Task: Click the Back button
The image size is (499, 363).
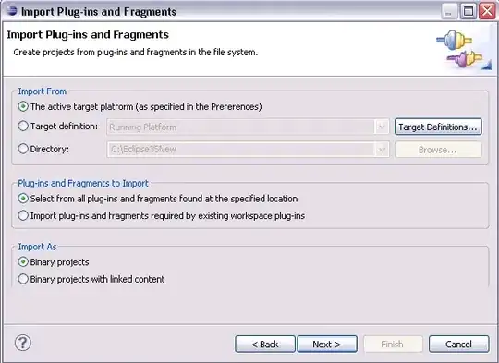Action: coord(265,344)
